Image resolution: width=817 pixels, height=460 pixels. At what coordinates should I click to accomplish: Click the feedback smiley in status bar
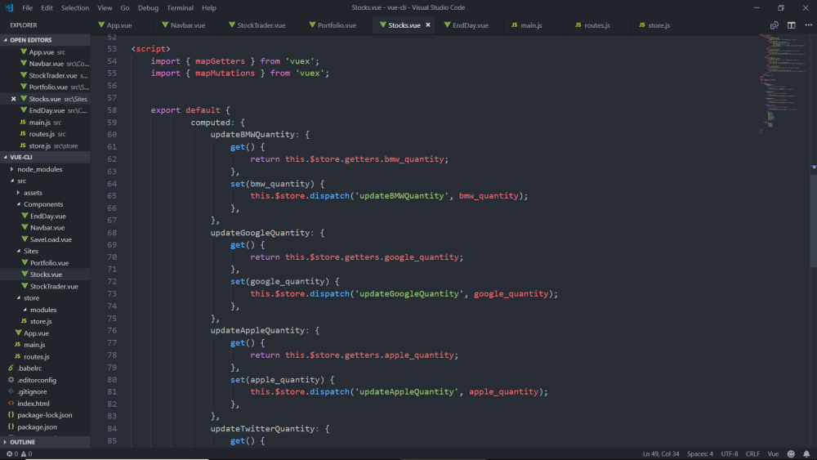point(791,453)
